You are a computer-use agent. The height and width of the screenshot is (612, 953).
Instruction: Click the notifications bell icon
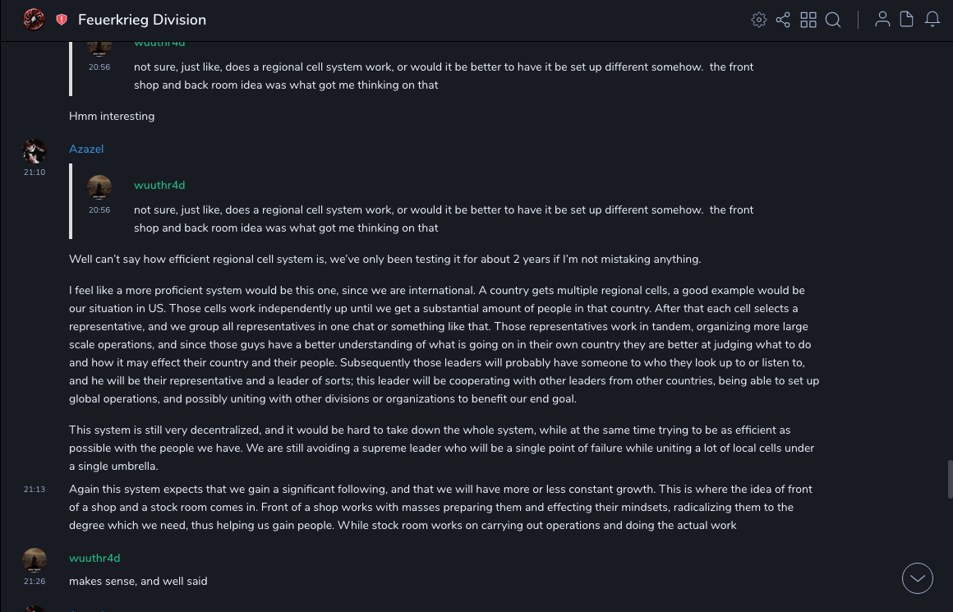pyautogui.click(x=932, y=20)
